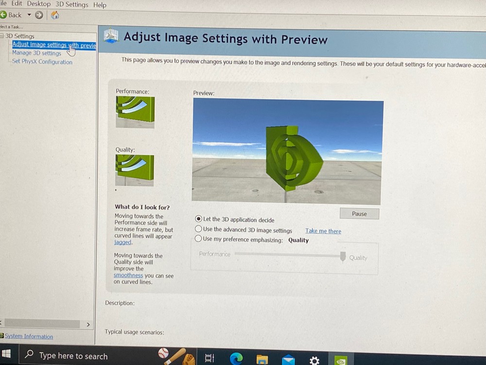Screen dimensions: 486x365
Task: Click the Forward arrow icon in toolbar
Action: tap(39, 15)
